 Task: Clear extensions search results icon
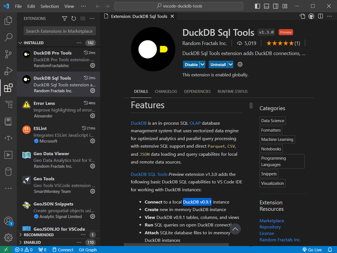83,18
